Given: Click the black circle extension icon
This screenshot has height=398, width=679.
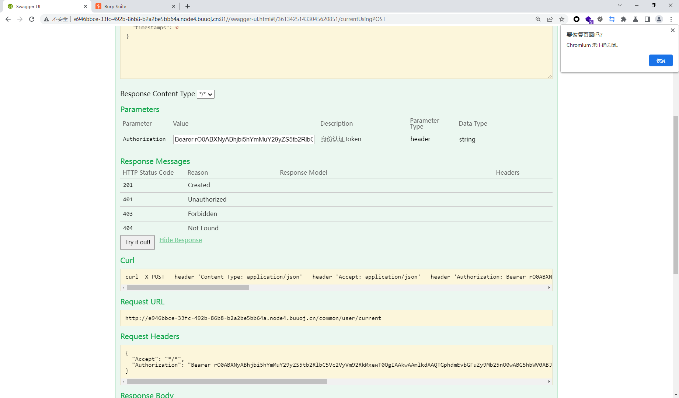Looking at the screenshot, I should 577,19.
